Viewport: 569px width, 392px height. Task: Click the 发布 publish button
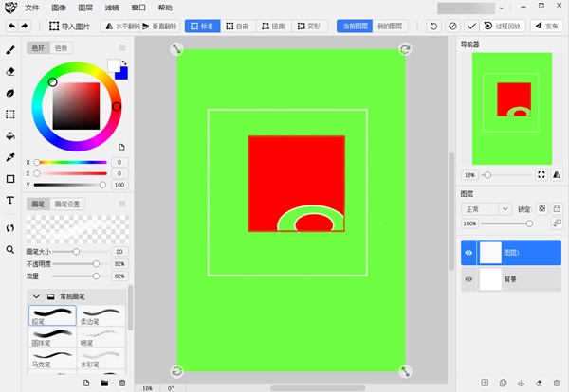(545, 27)
